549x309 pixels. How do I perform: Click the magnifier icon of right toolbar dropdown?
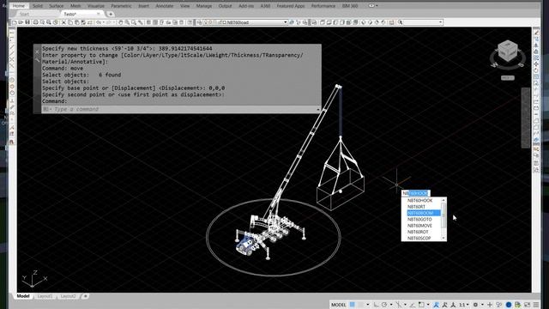(x=401, y=22)
